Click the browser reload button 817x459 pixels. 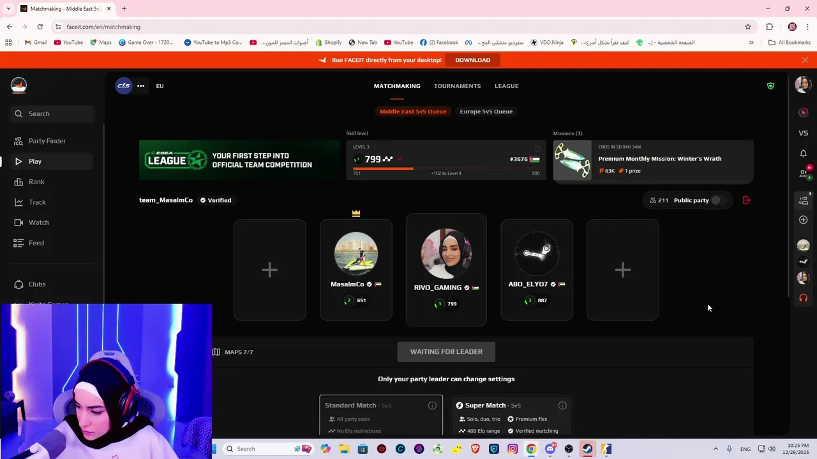coord(40,27)
